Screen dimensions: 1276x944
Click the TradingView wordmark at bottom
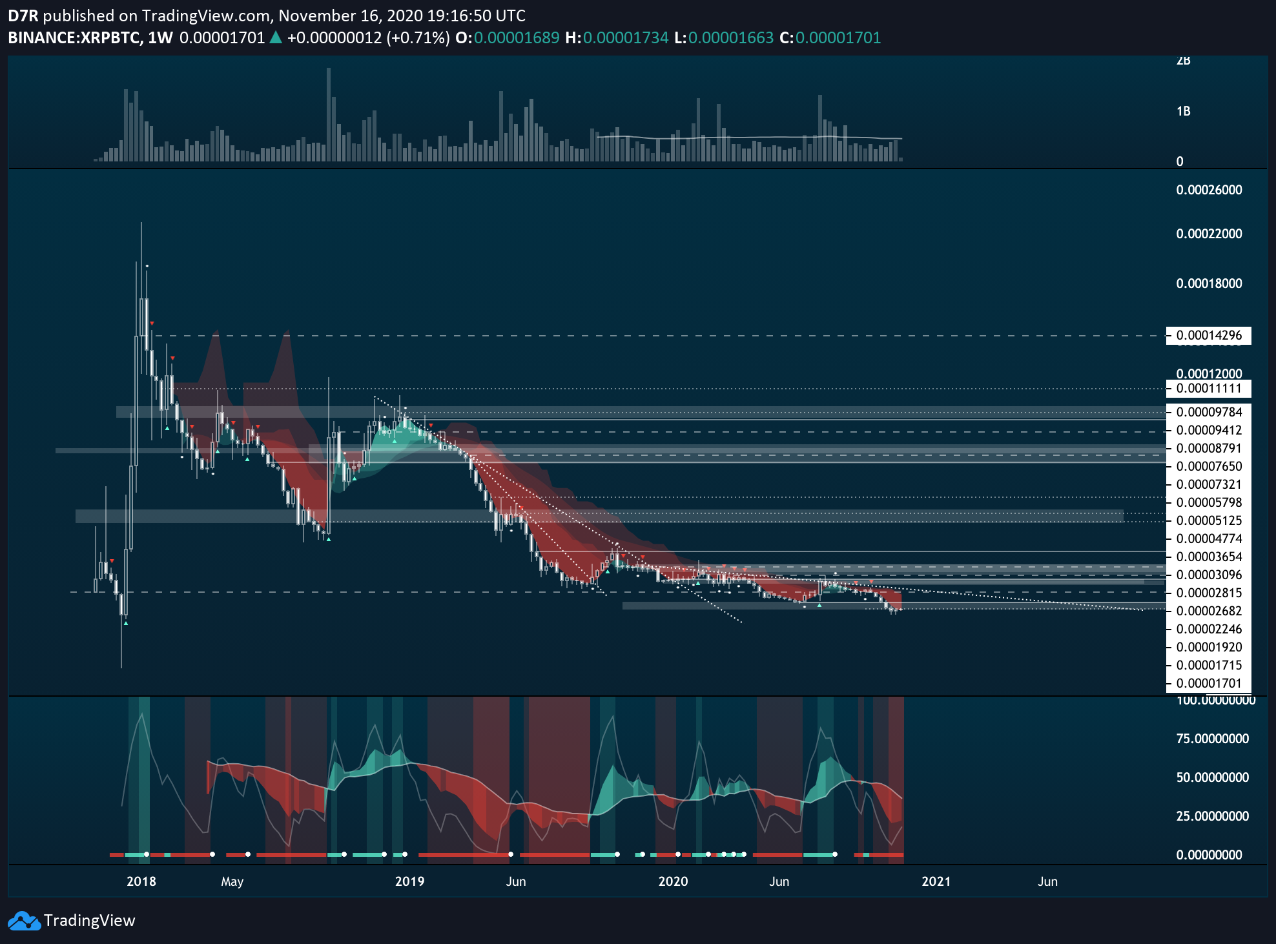tap(89, 921)
